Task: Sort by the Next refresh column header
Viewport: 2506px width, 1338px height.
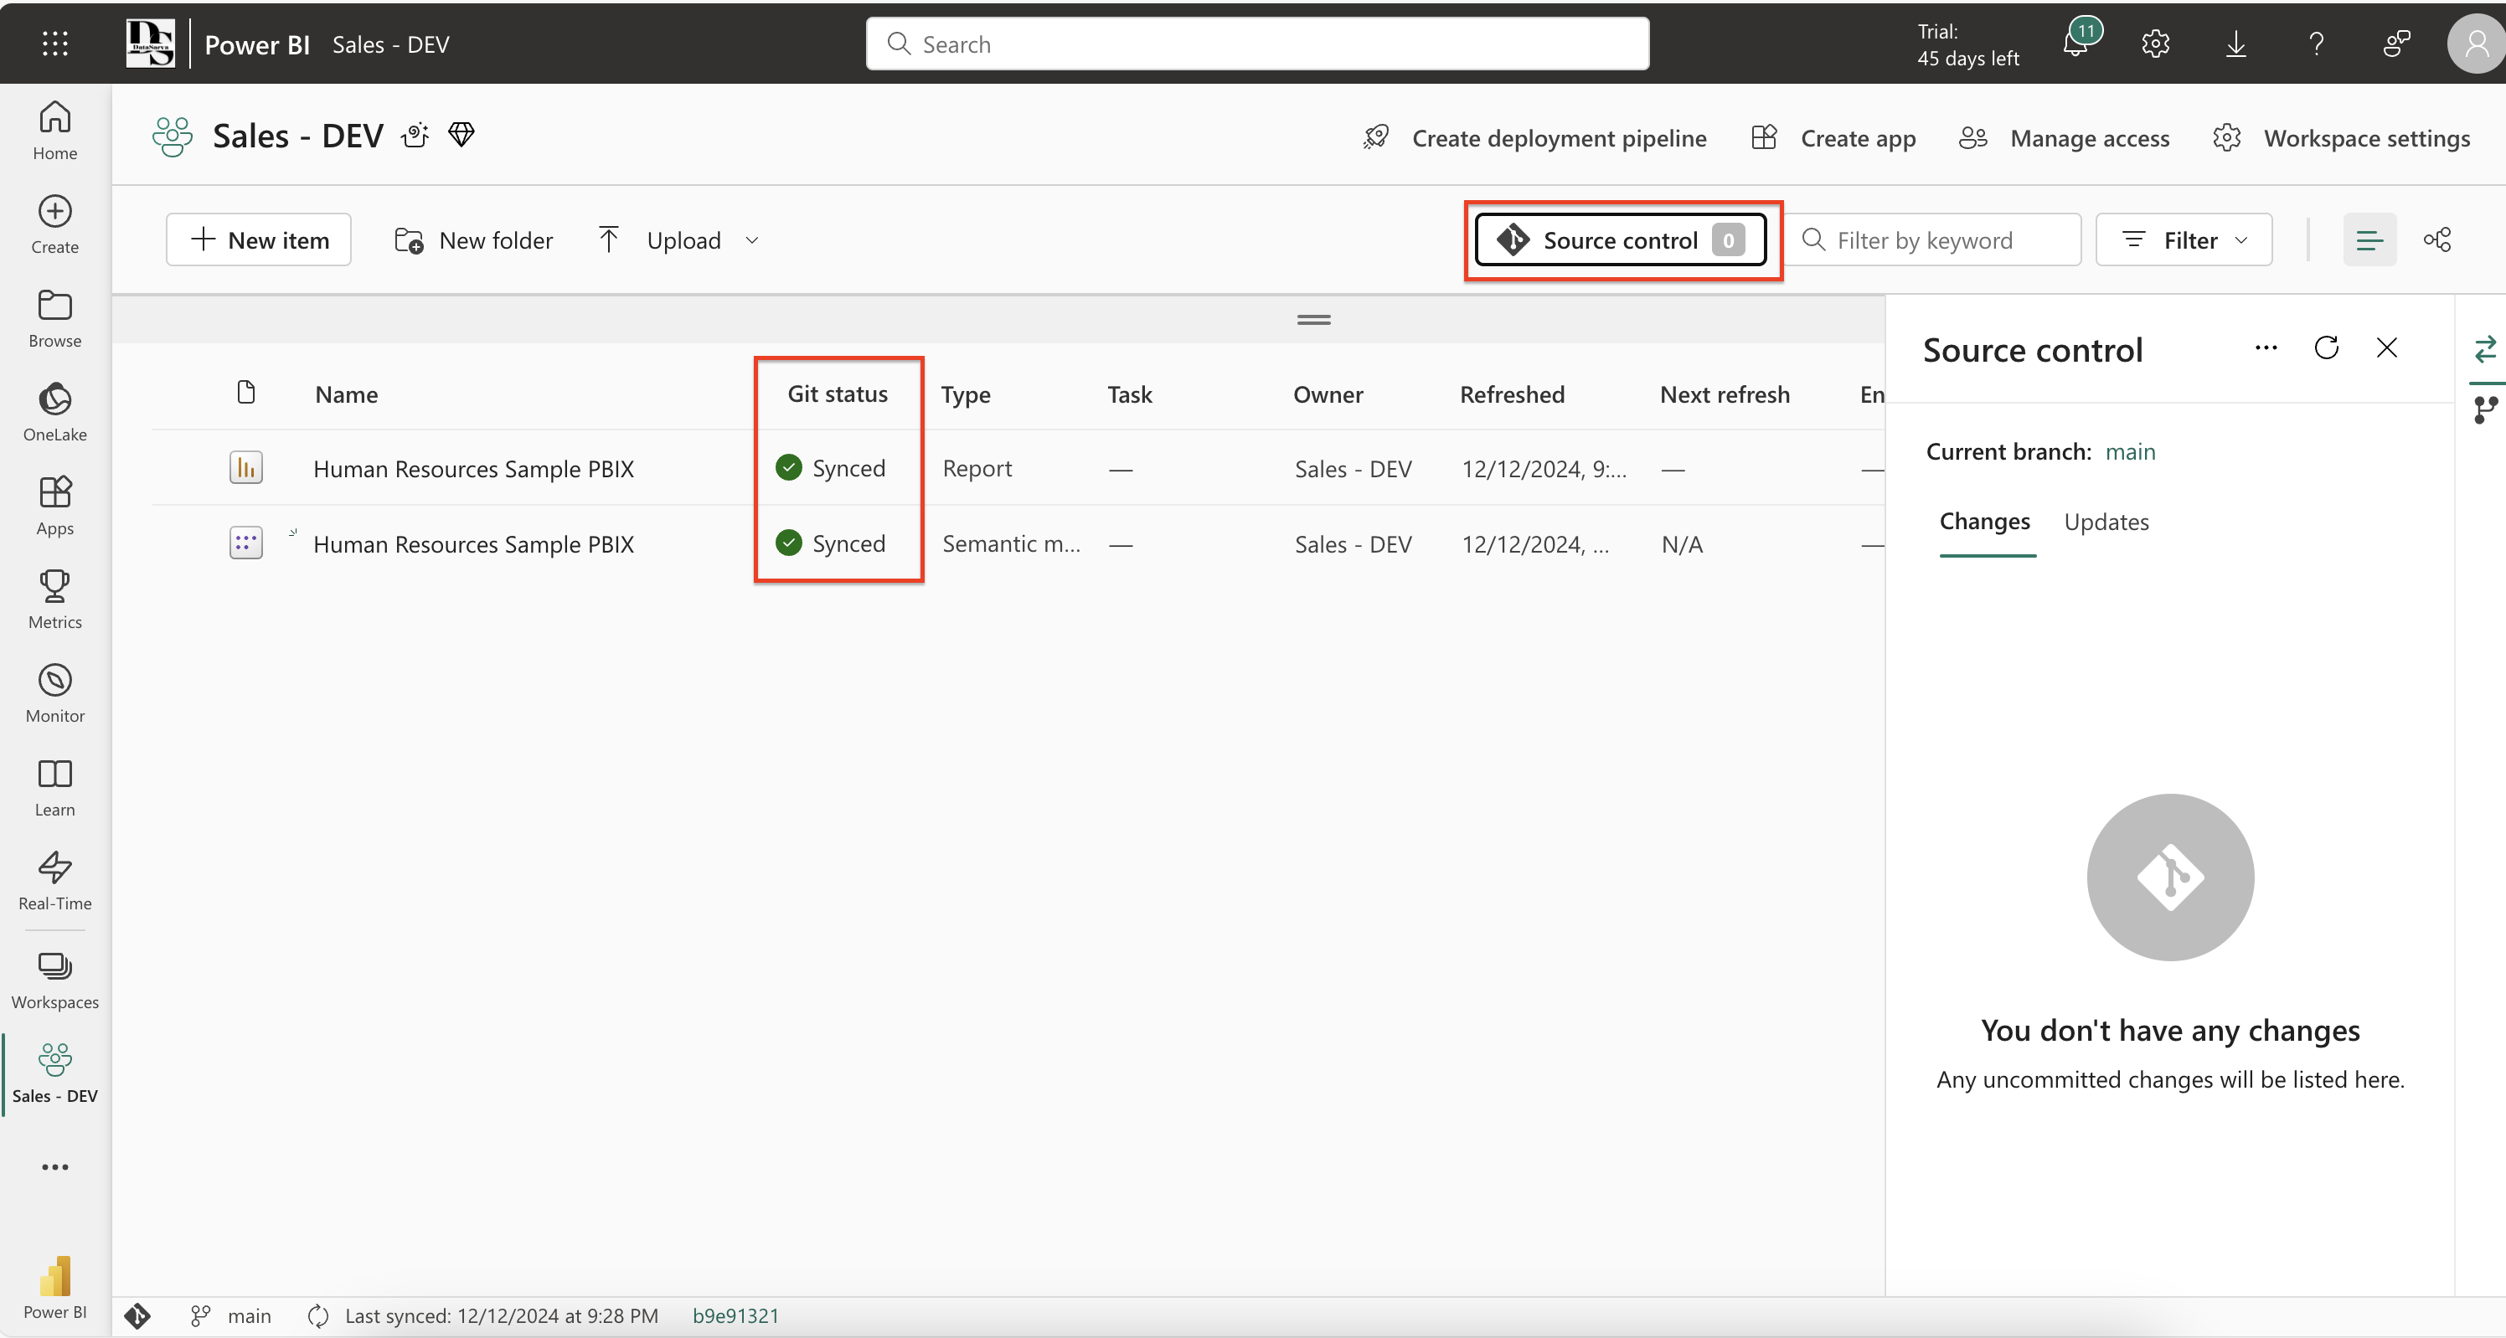Action: [x=1724, y=394]
